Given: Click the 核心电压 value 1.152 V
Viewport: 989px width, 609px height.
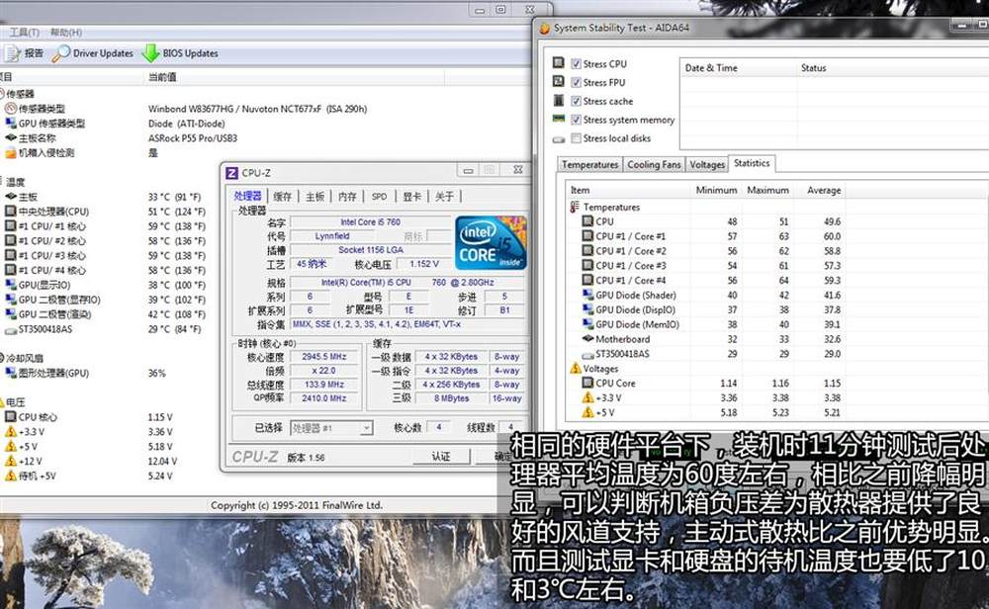Looking at the screenshot, I should coord(424,264).
